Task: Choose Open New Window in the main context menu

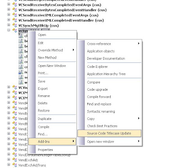Action: point(52,66)
